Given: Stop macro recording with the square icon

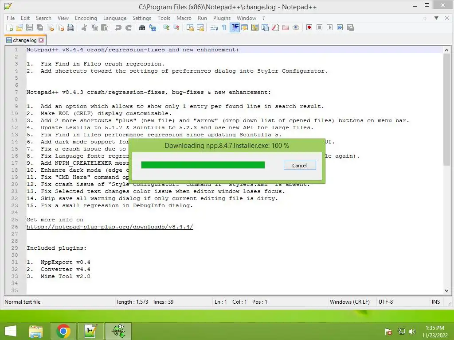Looking at the screenshot, I should point(319,27).
